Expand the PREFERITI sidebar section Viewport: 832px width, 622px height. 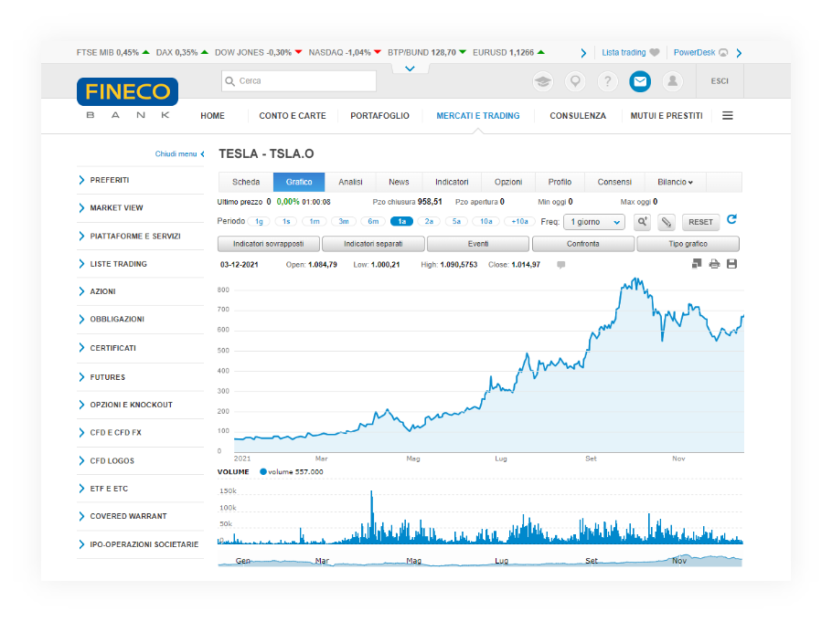140,180
